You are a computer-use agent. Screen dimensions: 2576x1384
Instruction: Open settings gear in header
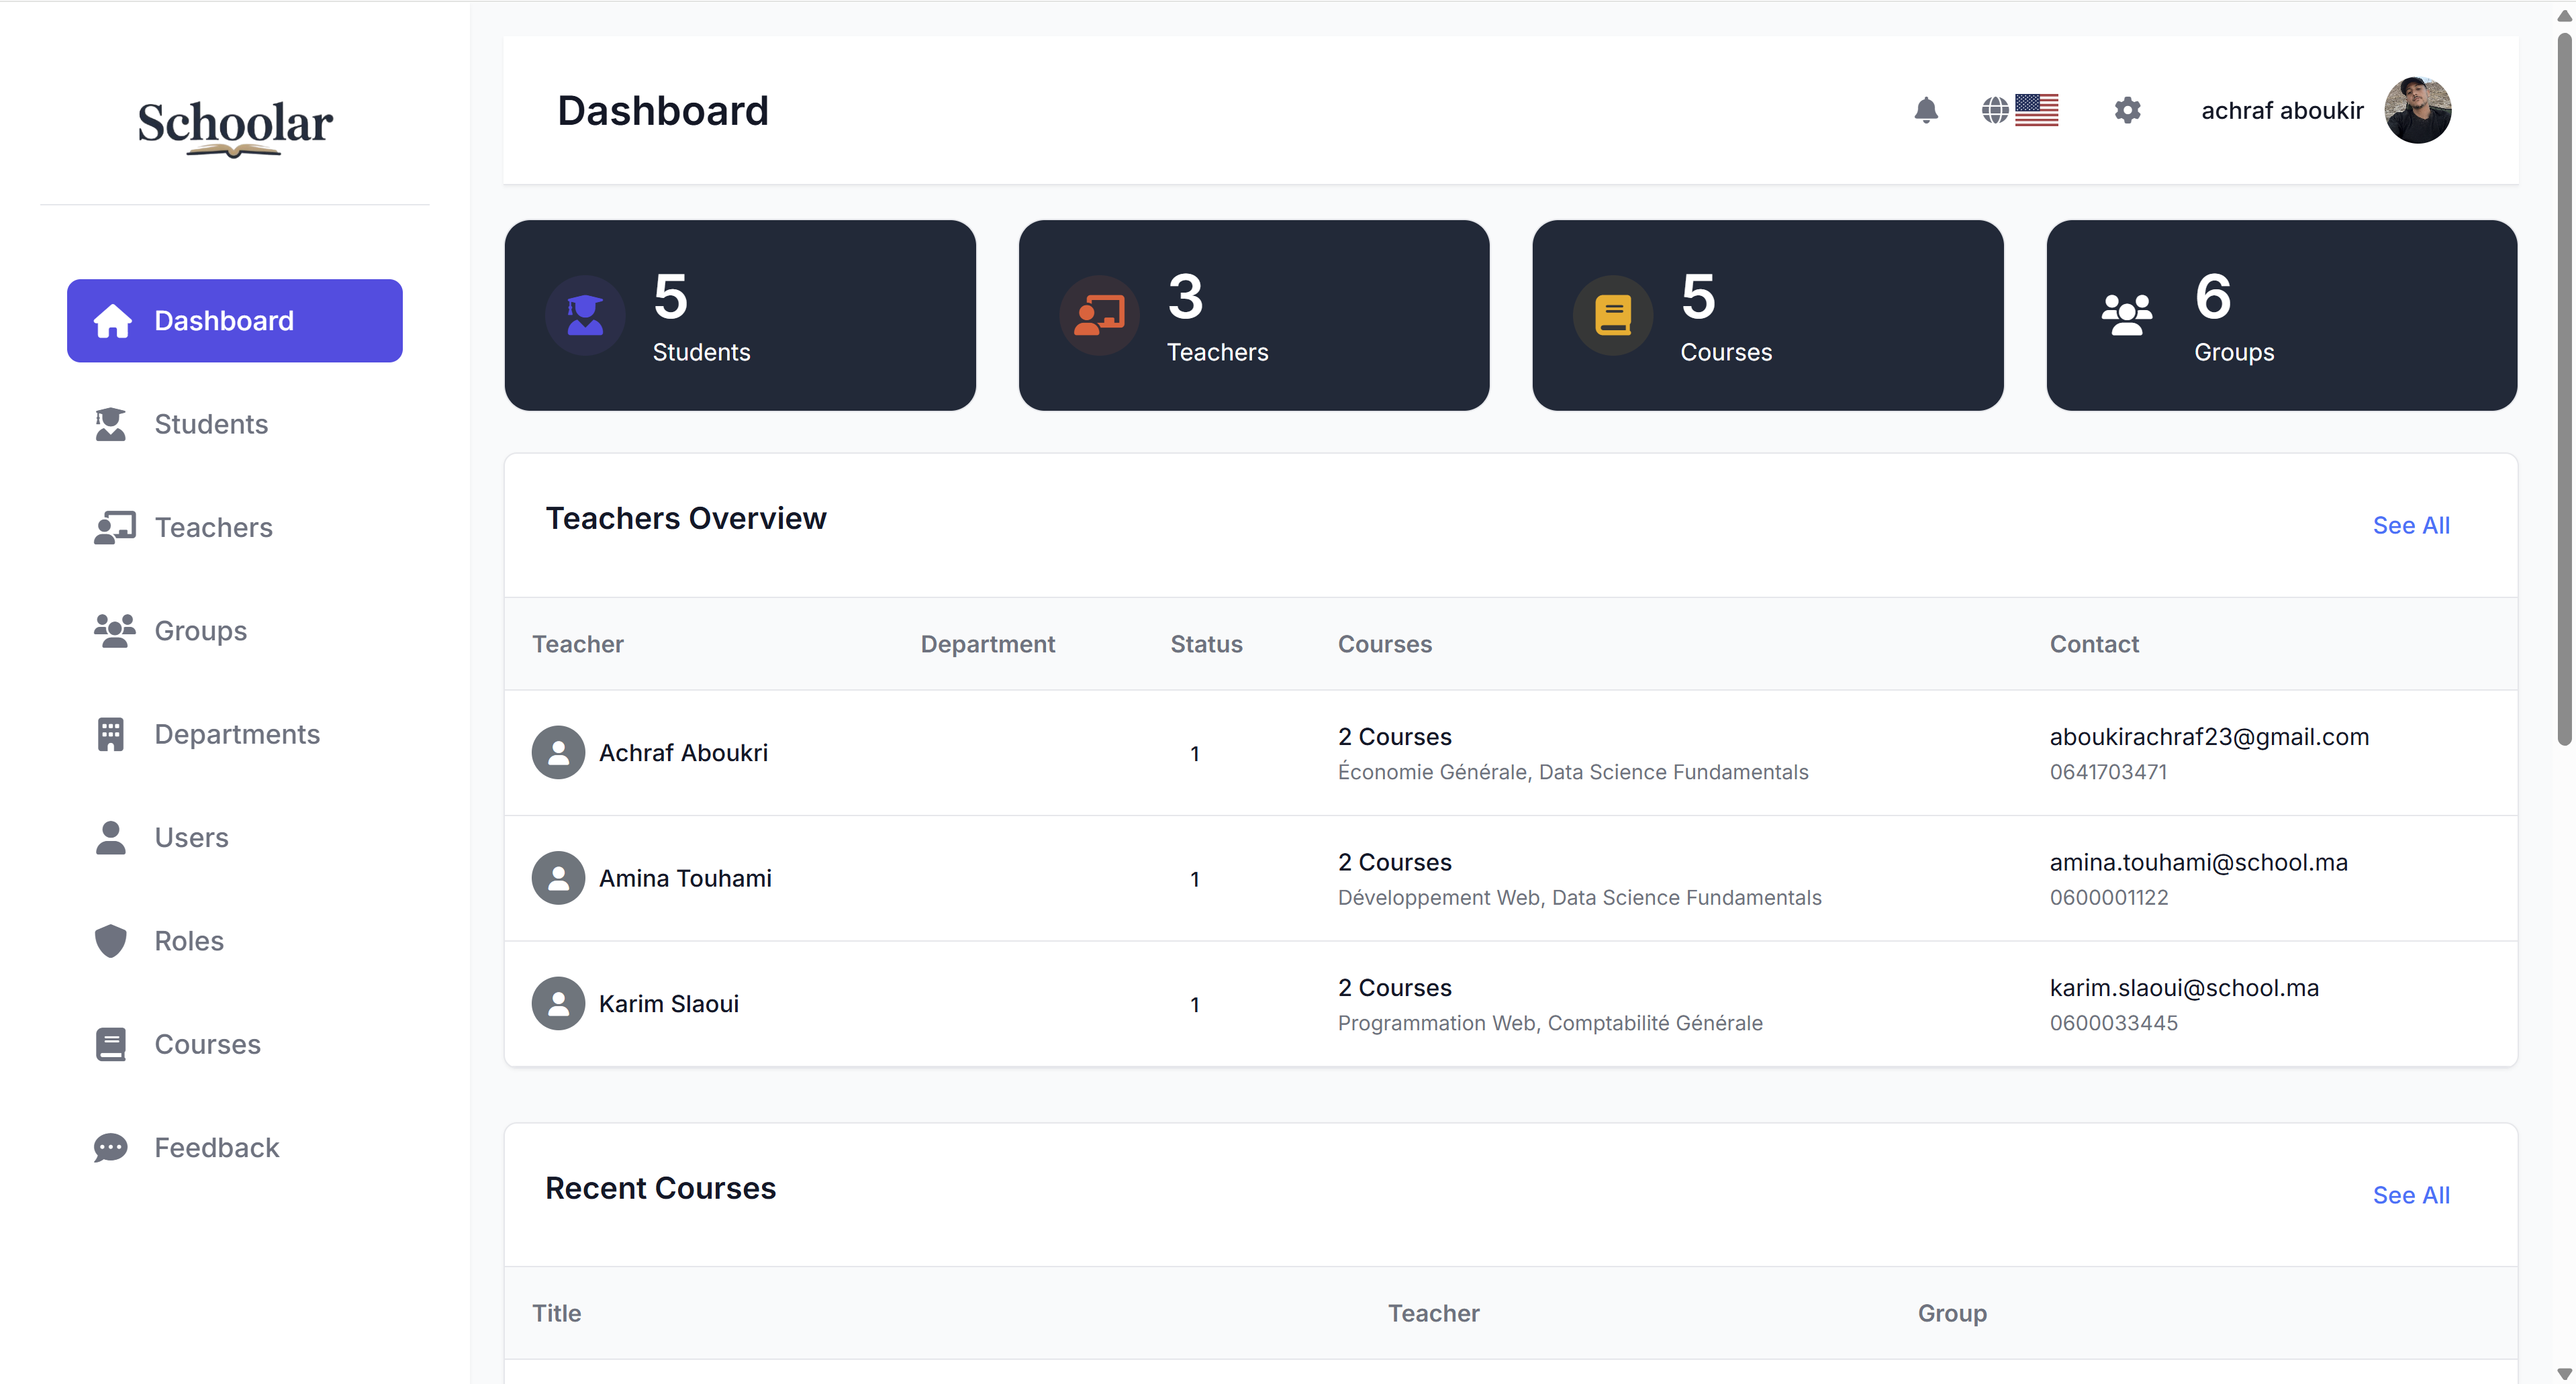pyautogui.click(x=2127, y=110)
